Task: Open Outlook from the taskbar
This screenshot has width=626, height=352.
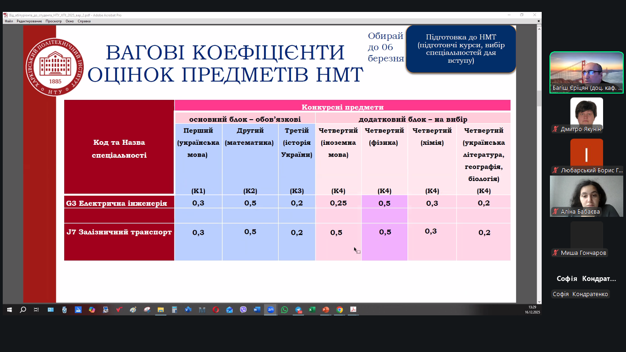Action: (229, 310)
